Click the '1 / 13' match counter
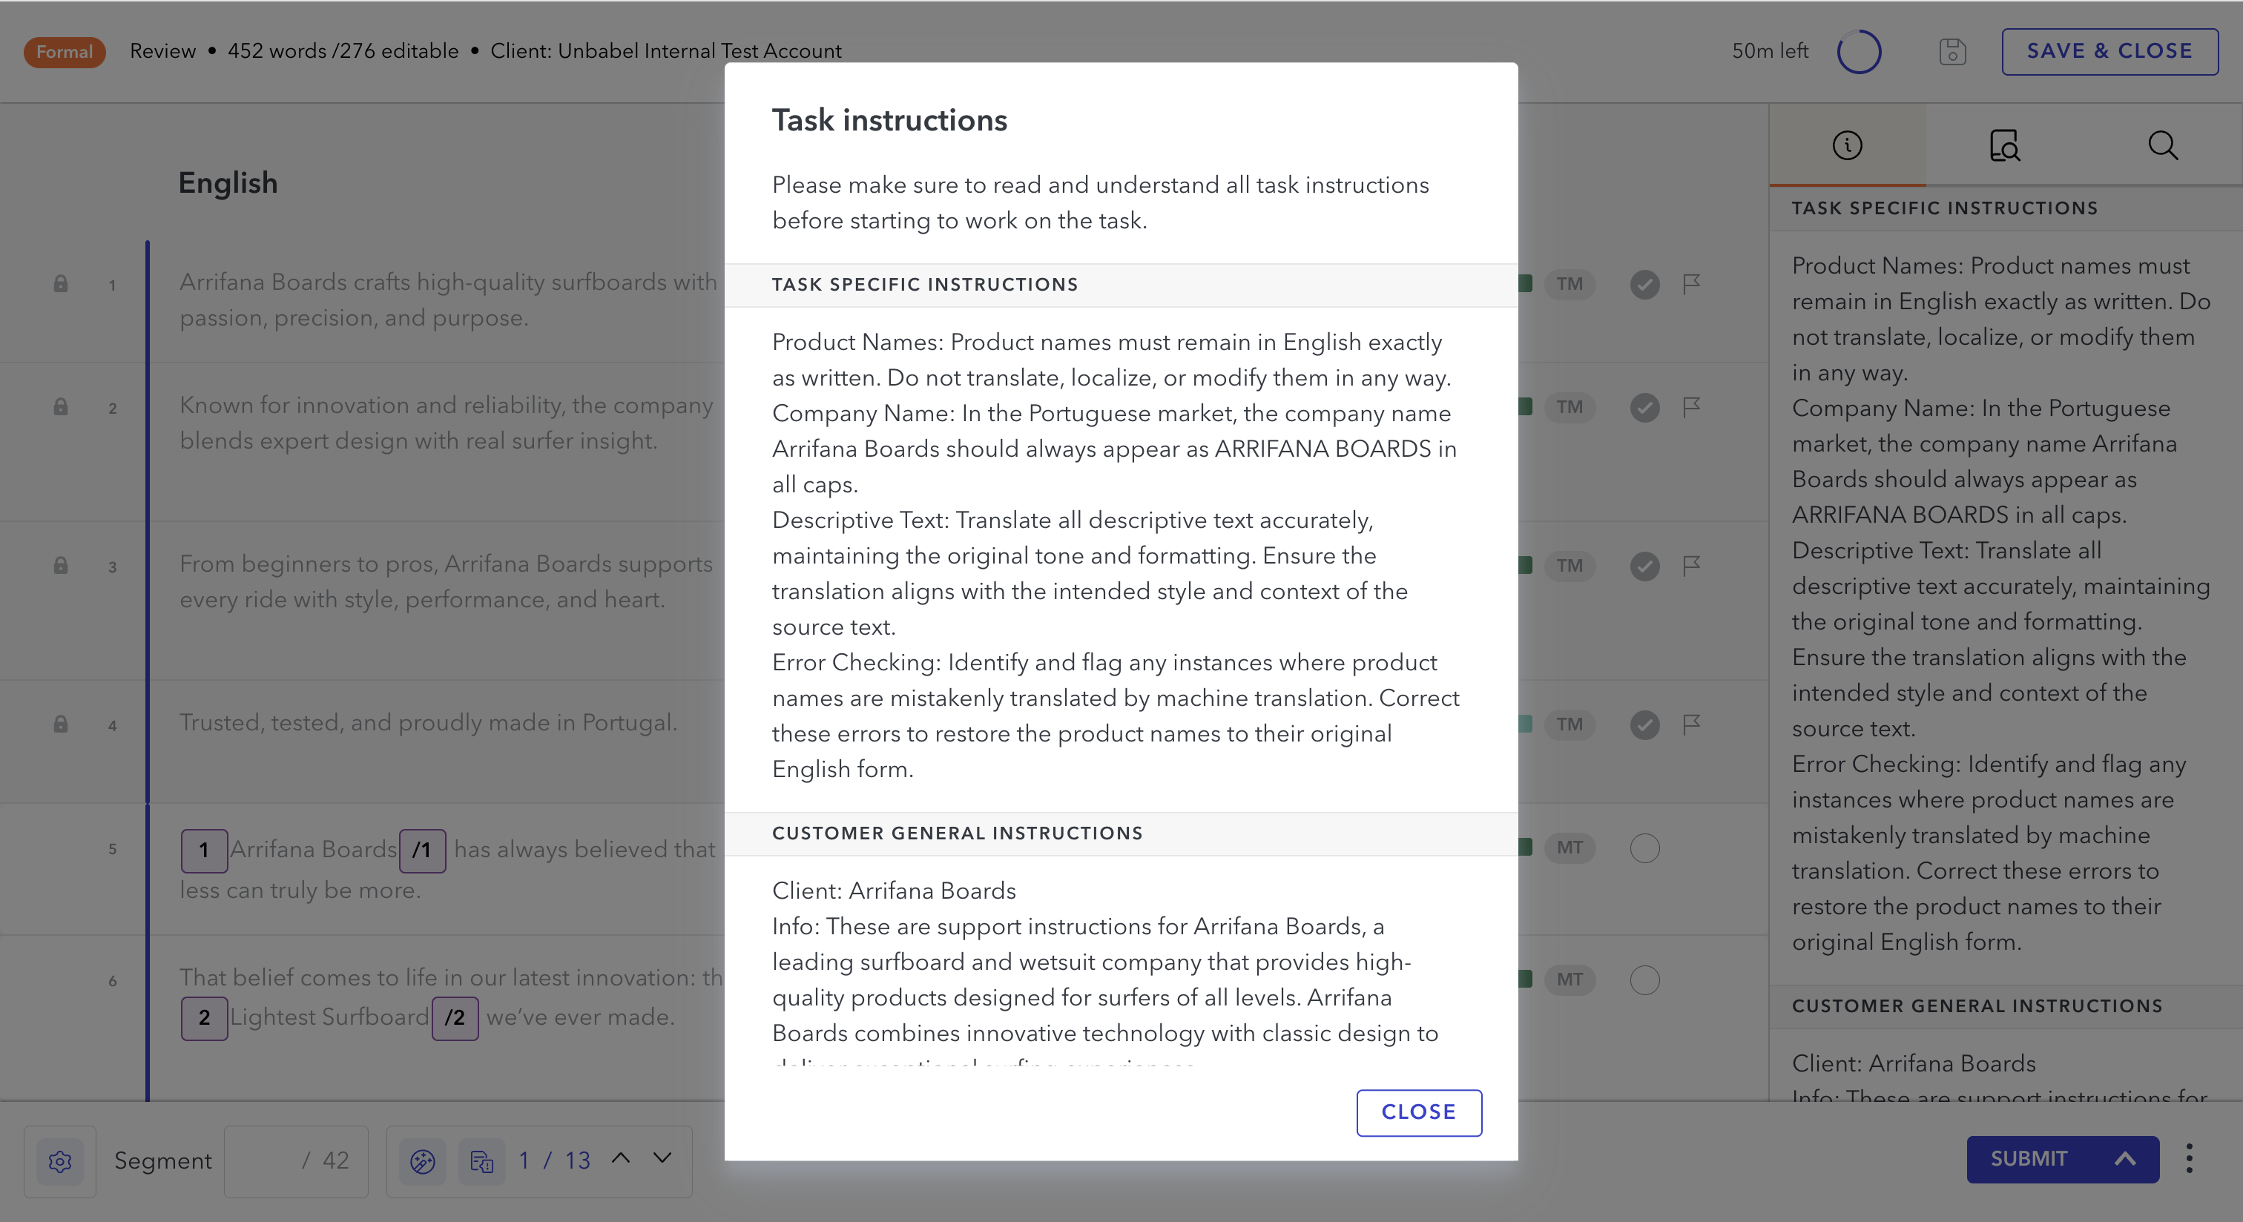The image size is (2243, 1222). point(554,1160)
